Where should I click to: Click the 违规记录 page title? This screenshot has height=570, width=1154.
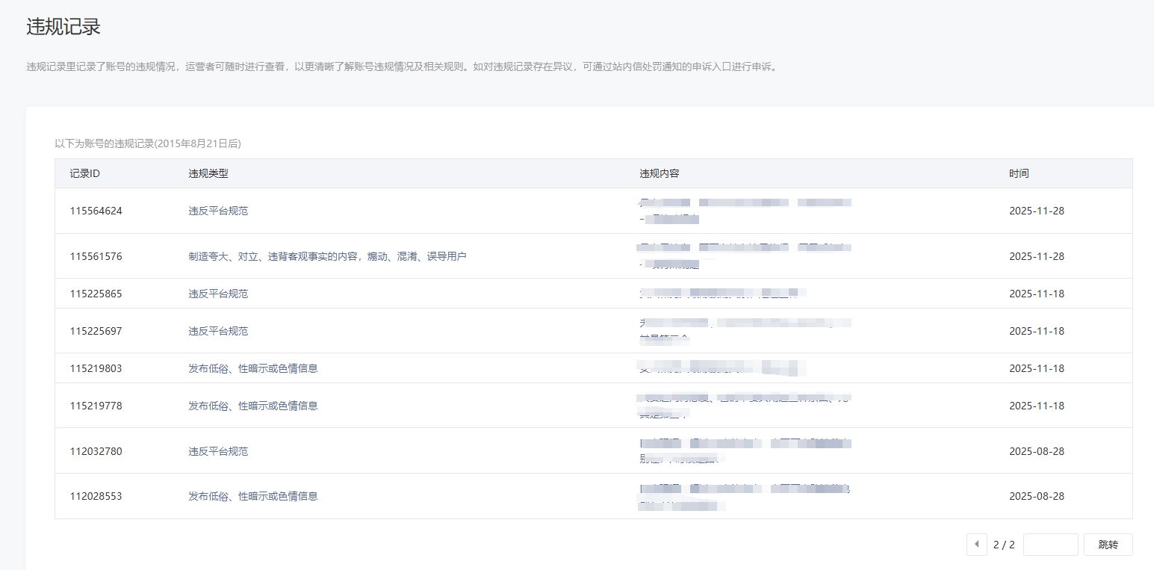(63, 27)
